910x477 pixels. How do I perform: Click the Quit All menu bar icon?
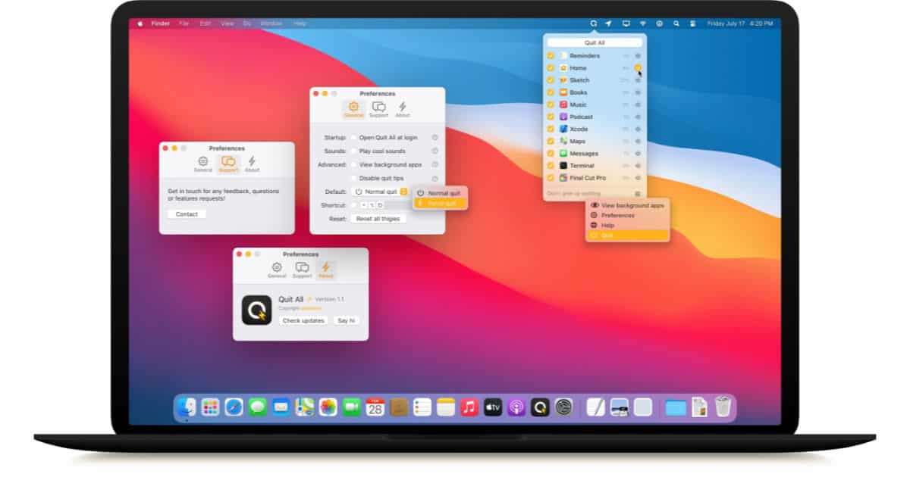pyautogui.click(x=593, y=23)
